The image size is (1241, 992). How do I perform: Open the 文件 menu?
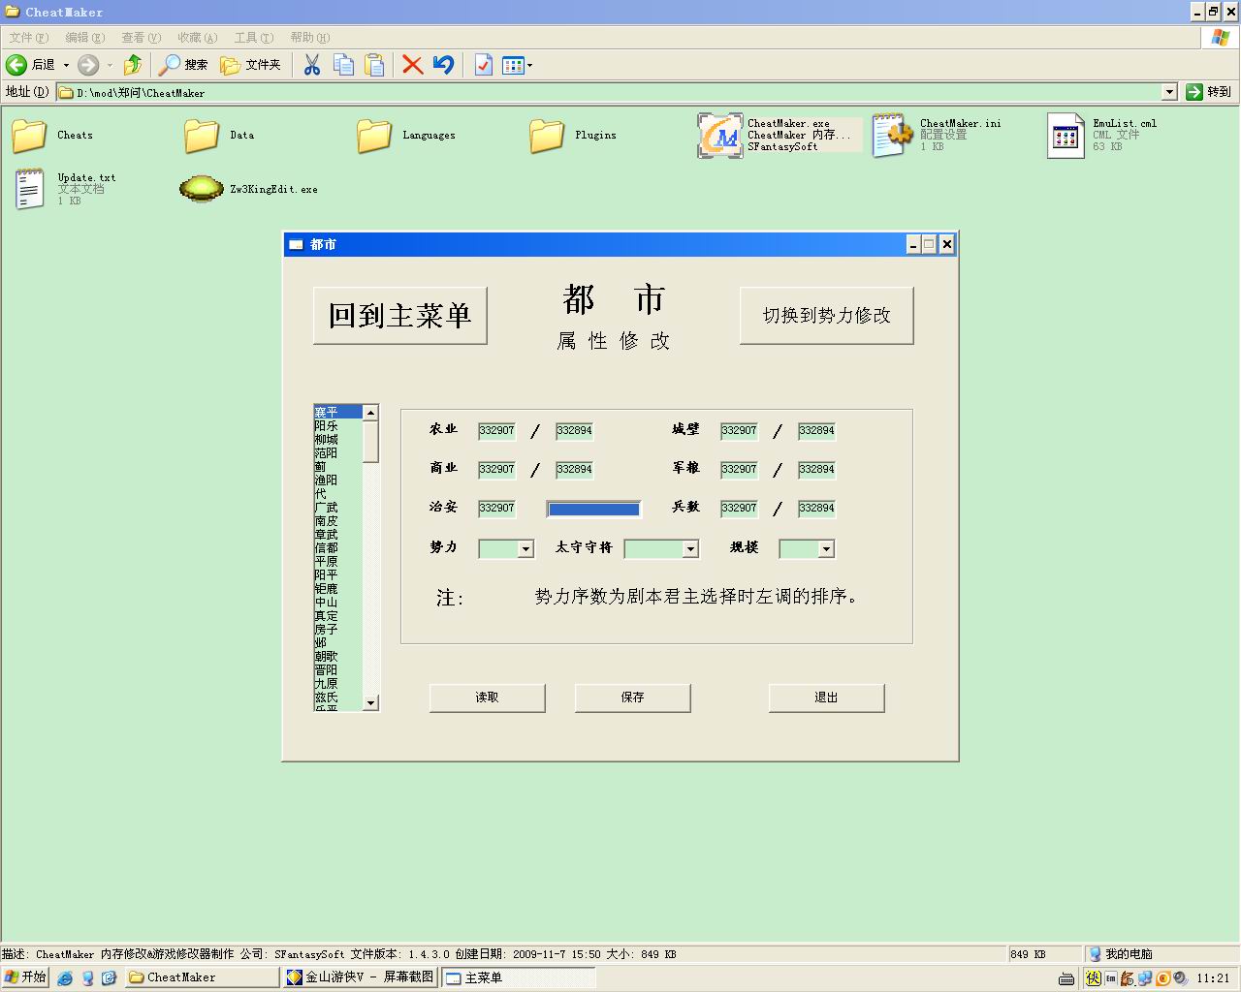click(28, 38)
